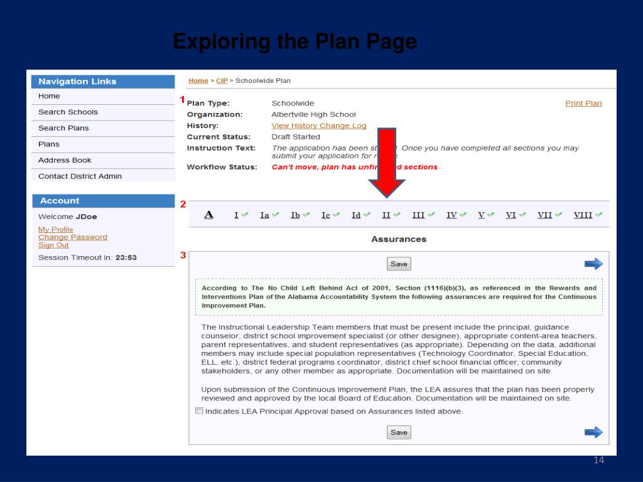The image size is (643, 482).
Task: Open Address Book navigation item
Action: click(103, 160)
